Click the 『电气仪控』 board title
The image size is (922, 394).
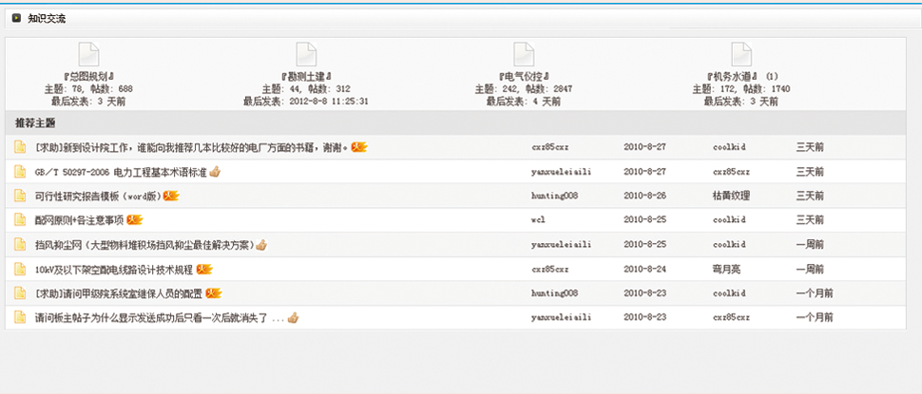[x=524, y=76]
